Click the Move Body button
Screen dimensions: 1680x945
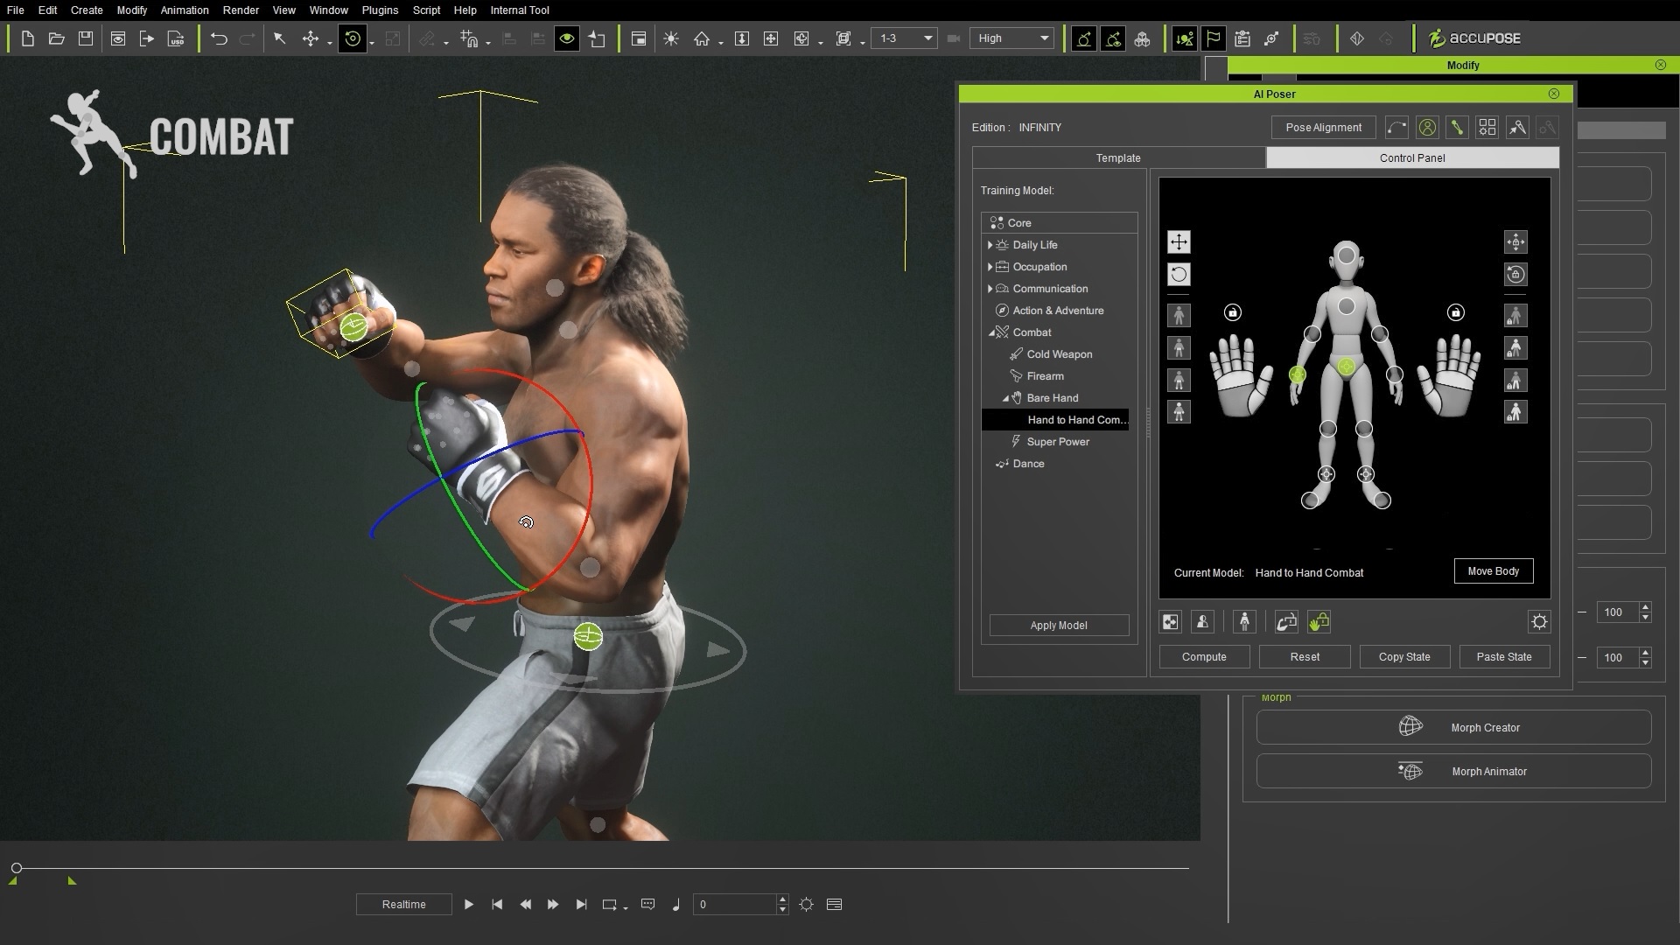pos(1494,571)
